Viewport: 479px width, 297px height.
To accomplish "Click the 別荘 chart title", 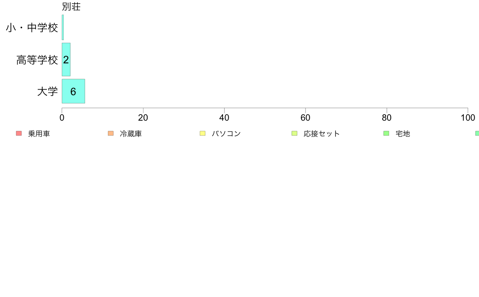I will (71, 7).
